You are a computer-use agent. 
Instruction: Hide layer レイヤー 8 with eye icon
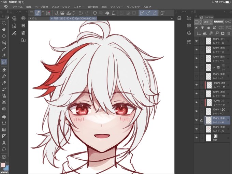(196, 41)
